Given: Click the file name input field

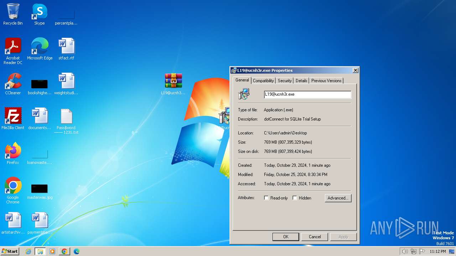Looking at the screenshot, I should 307,94.
